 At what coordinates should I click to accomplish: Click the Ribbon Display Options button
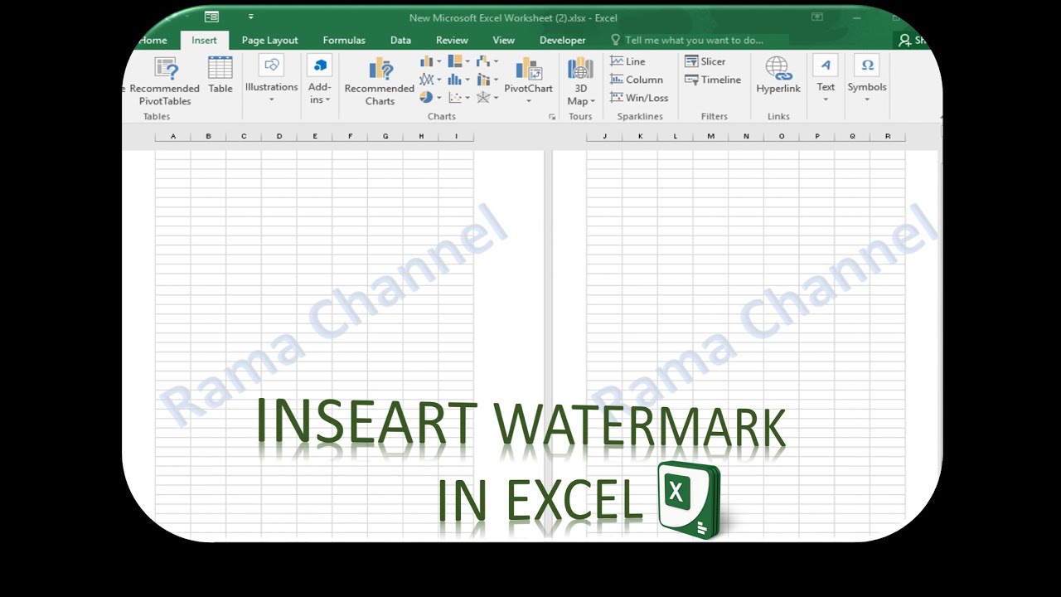[817, 17]
